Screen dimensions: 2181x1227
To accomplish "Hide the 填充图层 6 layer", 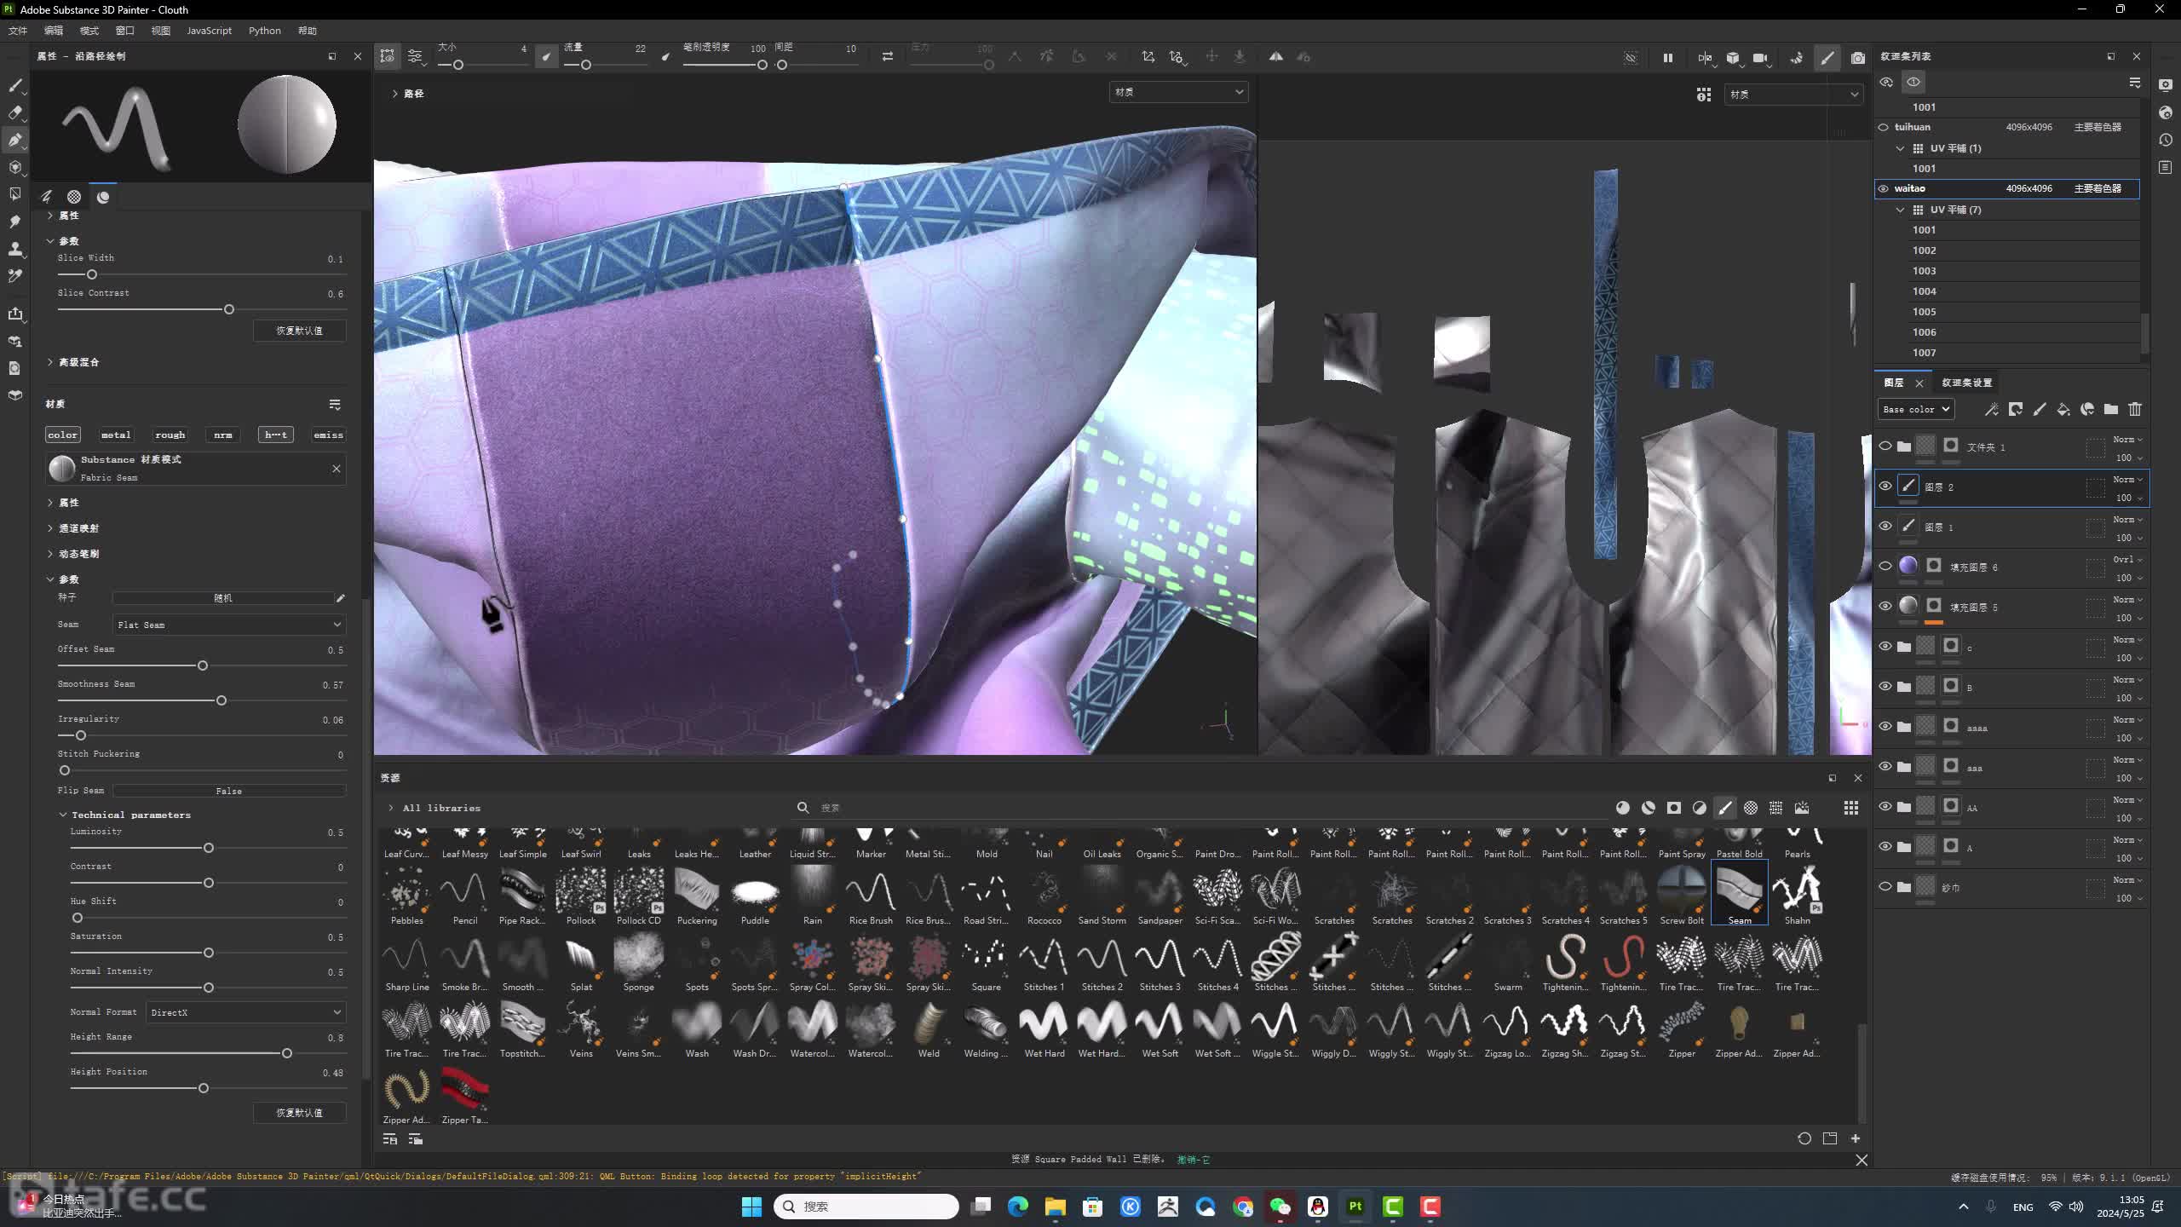I will click(1885, 567).
